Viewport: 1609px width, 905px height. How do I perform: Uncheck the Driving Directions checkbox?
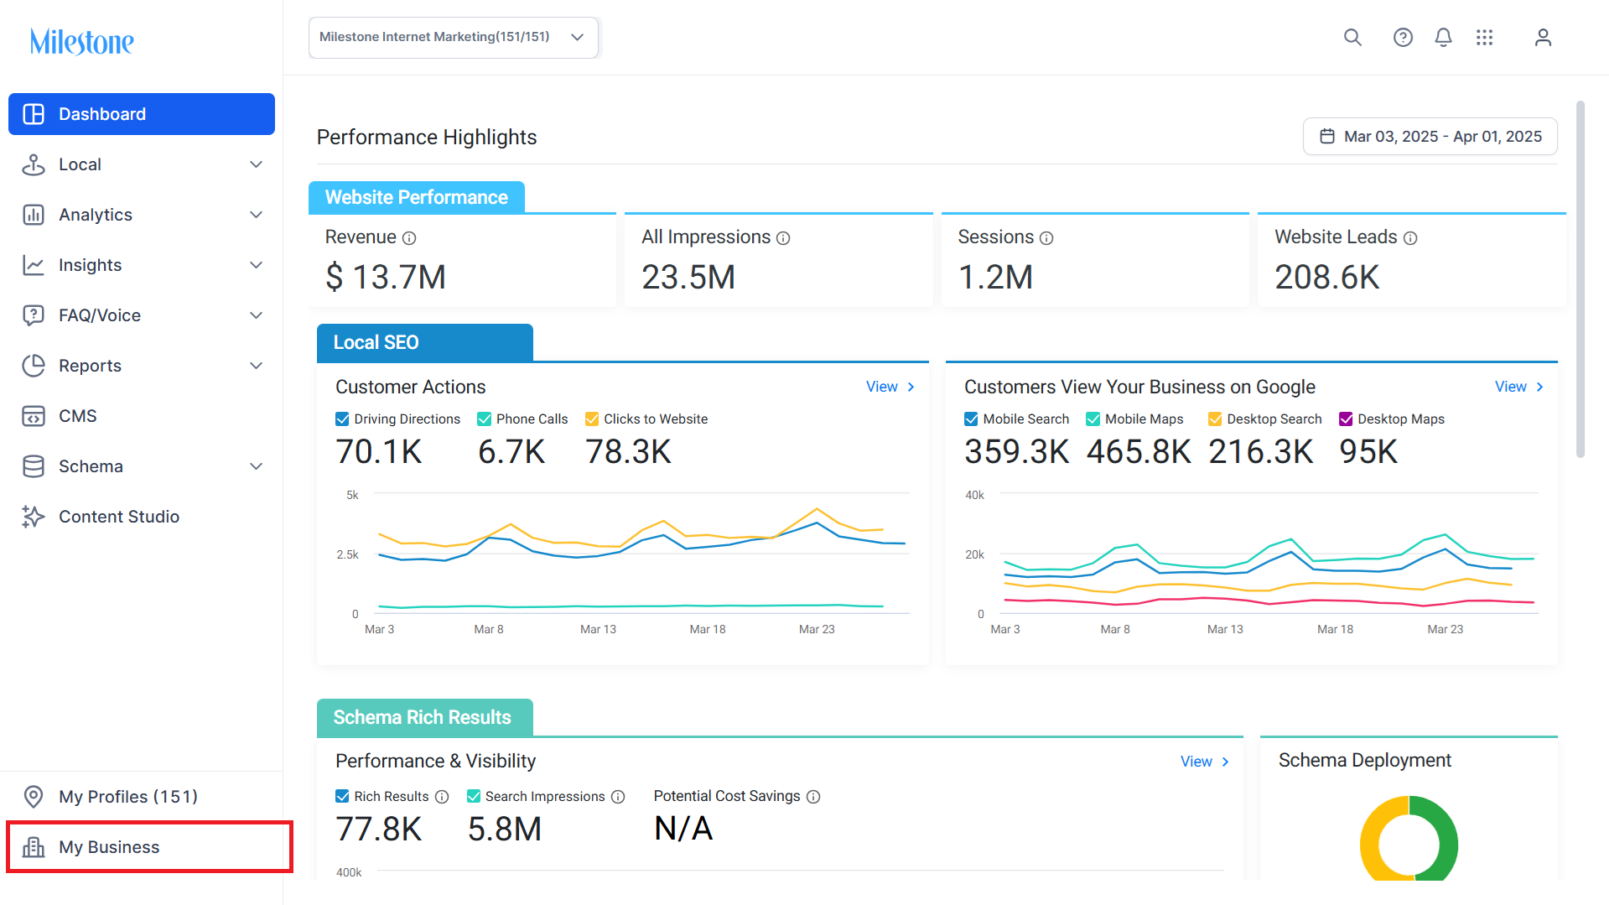342,419
